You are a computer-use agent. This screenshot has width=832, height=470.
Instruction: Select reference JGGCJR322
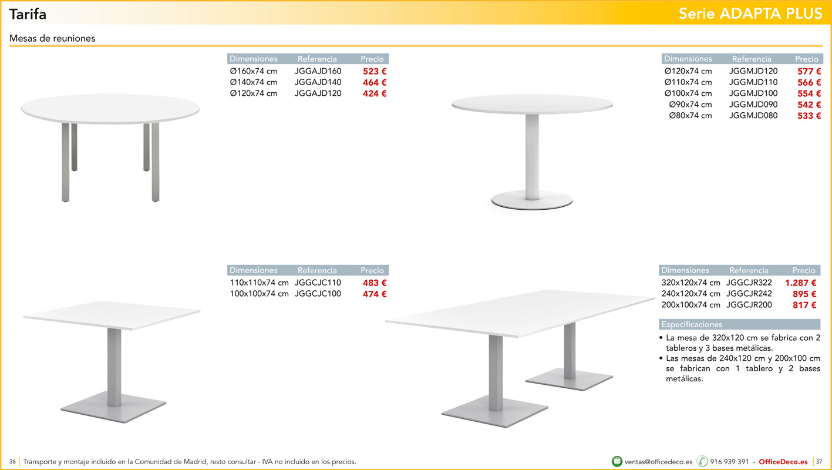[749, 283]
